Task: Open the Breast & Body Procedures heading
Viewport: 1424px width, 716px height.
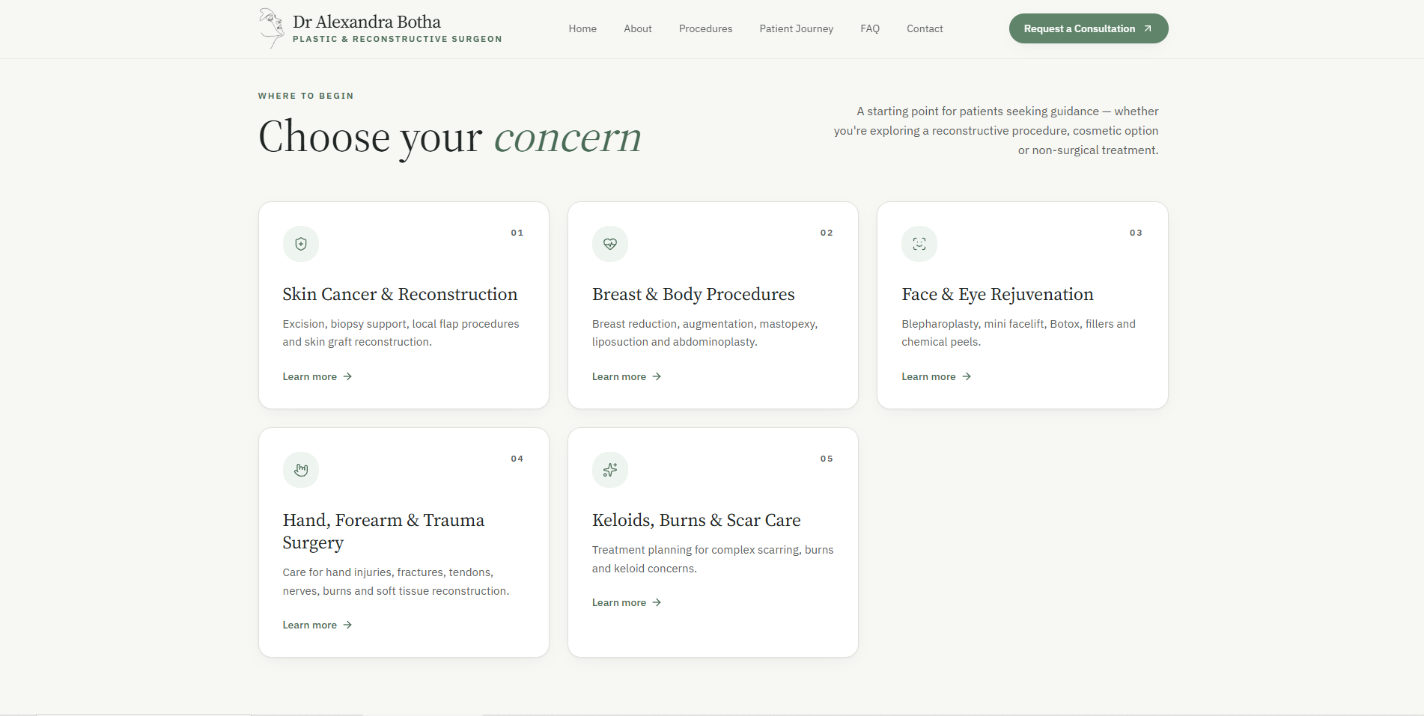Action: [x=693, y=294]
